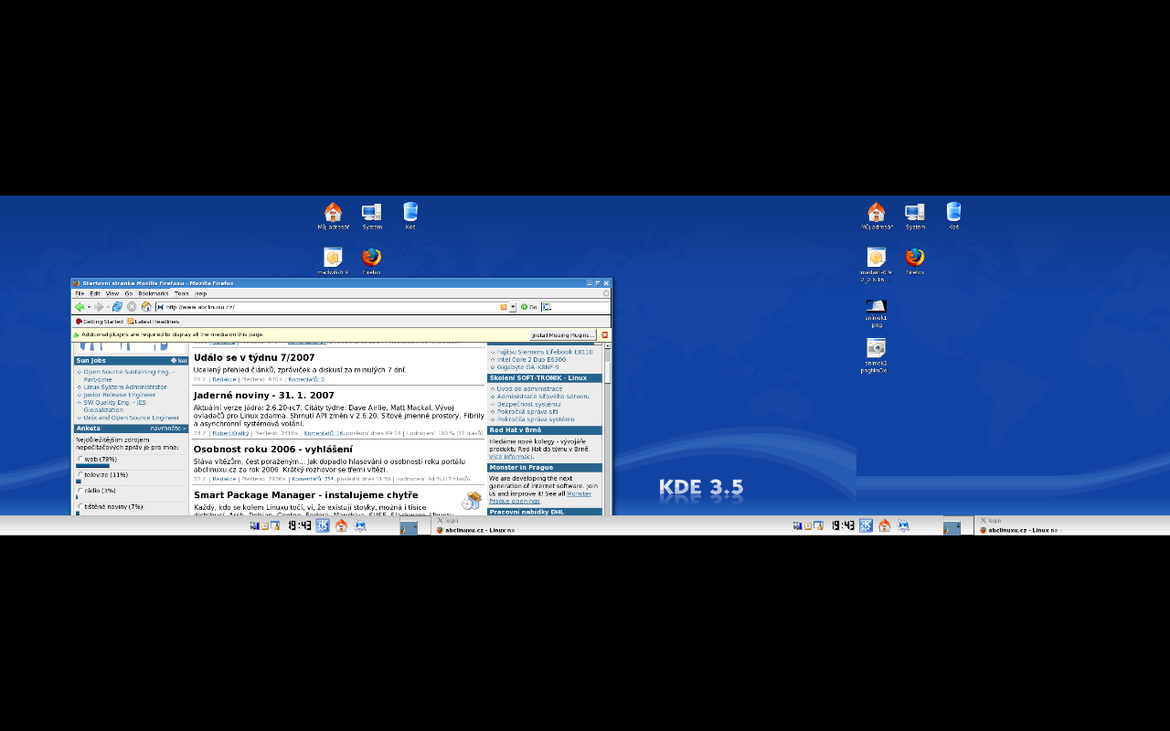Open the search engine icon in search box
The image size is (1170, 731).
(x=547, y=307)
